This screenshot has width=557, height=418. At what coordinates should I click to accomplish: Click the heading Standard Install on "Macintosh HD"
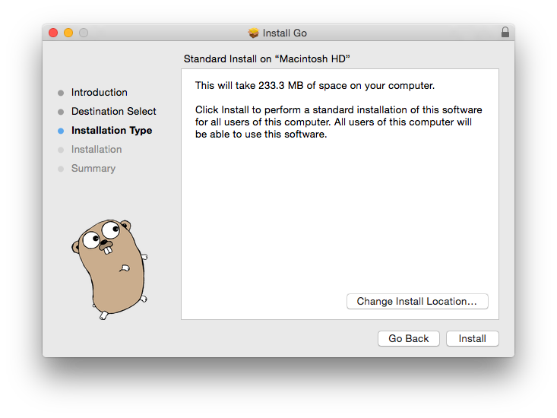pyautogui.click(x=267, y=59)
